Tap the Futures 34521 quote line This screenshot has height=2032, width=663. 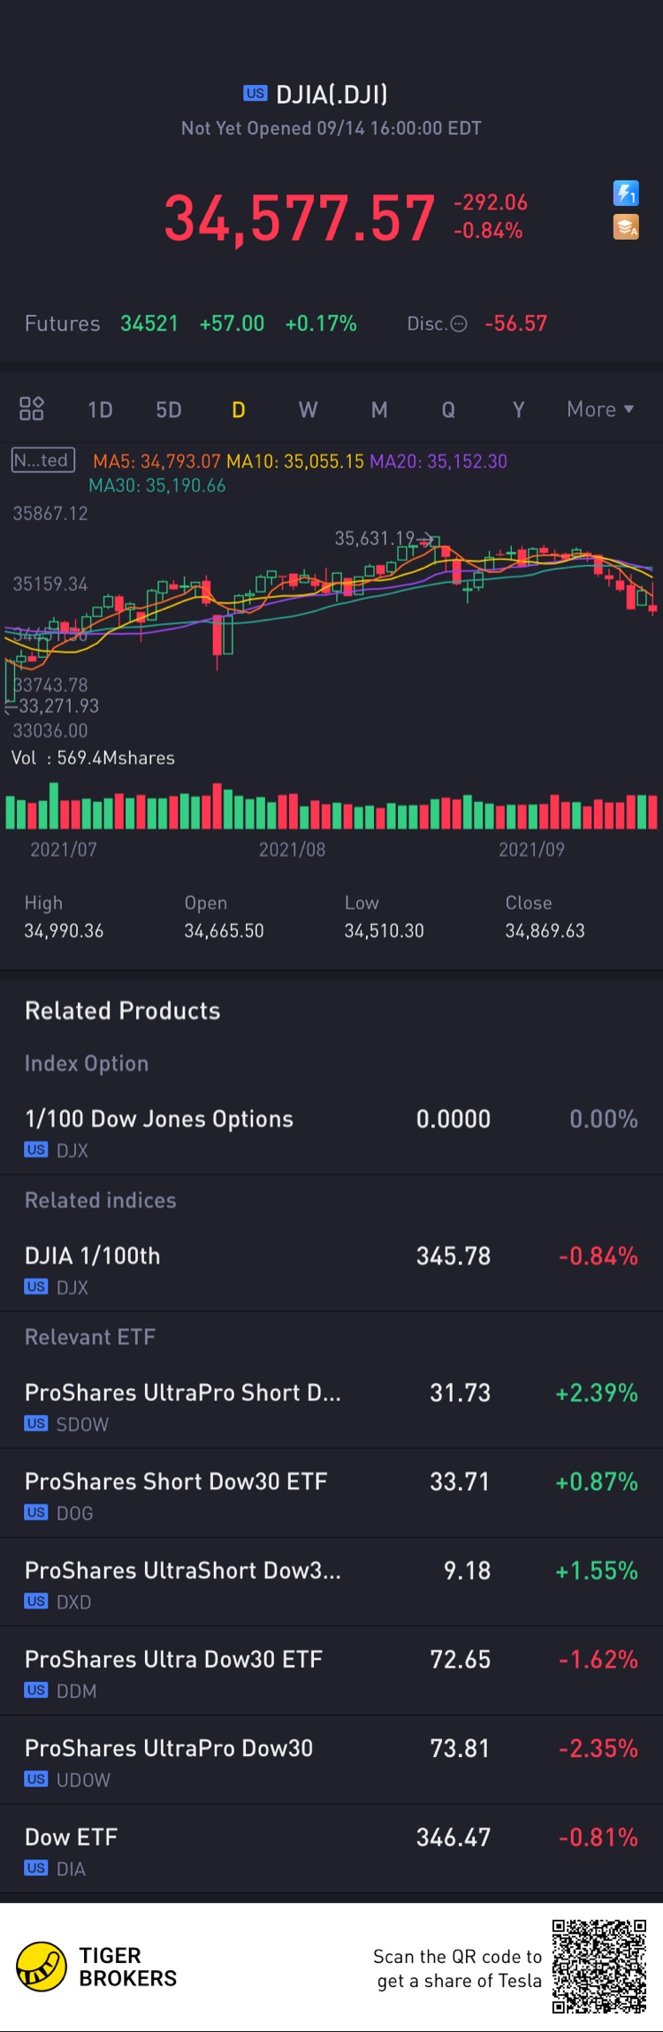pos(190,324)
